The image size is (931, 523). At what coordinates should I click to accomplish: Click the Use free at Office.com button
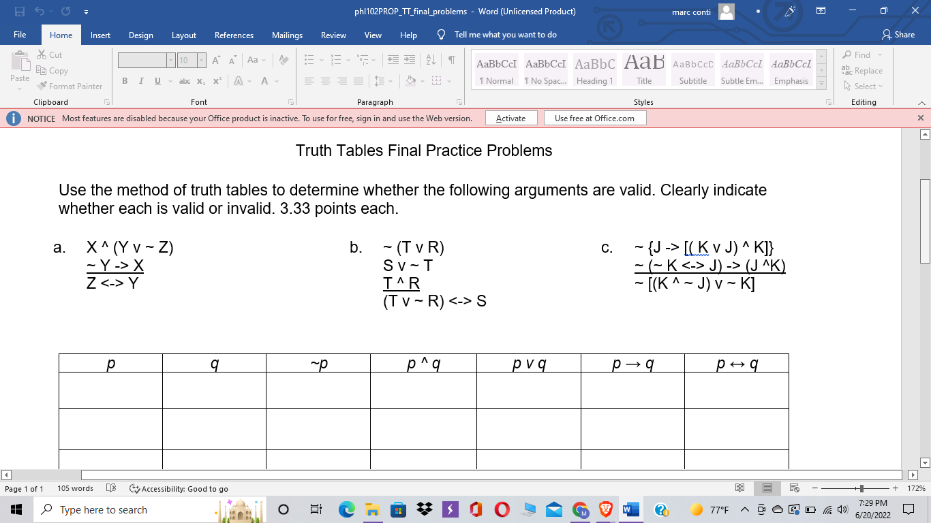pyautogui.click(x=594, y=117)
